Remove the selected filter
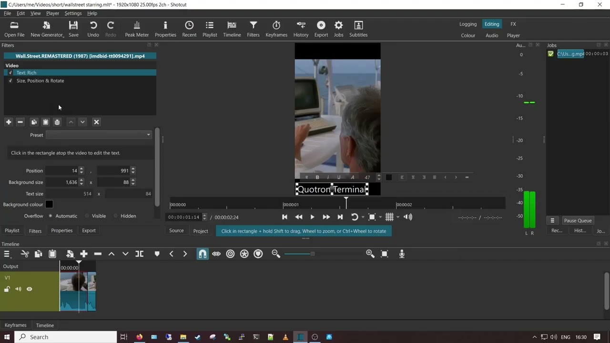This screenshot has height=343, width=610. 20,122
